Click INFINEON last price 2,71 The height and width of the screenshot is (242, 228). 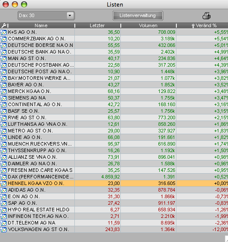click(115, 216)
